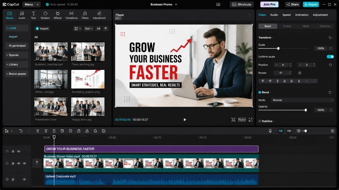
Task: Toggle the Uniform scale switch
Action: tap(330, 57)
